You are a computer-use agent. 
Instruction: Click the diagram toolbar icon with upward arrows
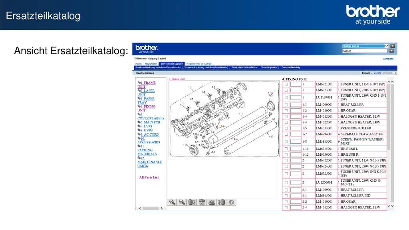coord(212,202)
